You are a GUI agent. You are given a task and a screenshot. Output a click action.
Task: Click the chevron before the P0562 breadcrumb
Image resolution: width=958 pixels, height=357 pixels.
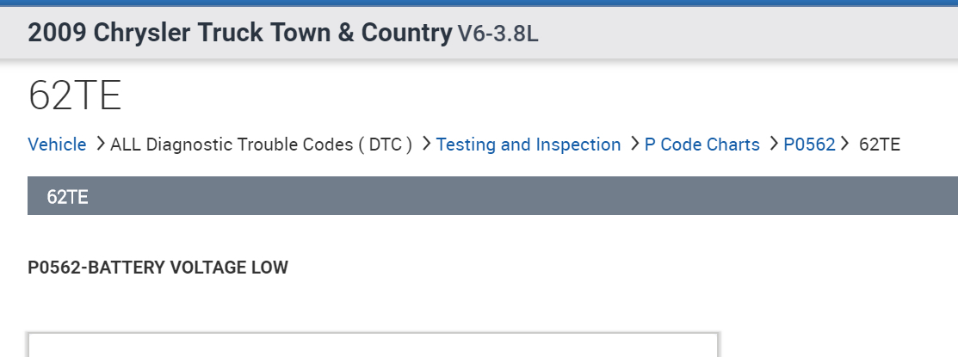coord(773,144)
